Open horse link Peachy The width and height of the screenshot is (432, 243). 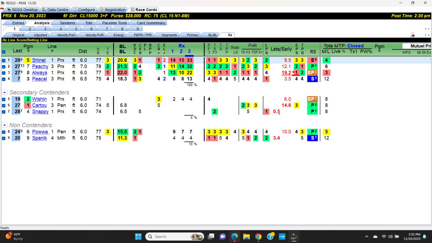coord(40,67)
